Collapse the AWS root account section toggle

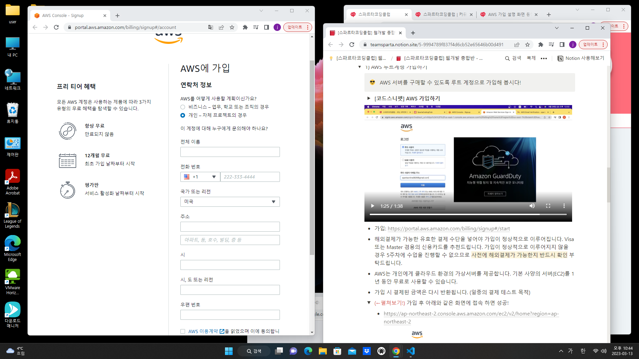coord(359,67)
